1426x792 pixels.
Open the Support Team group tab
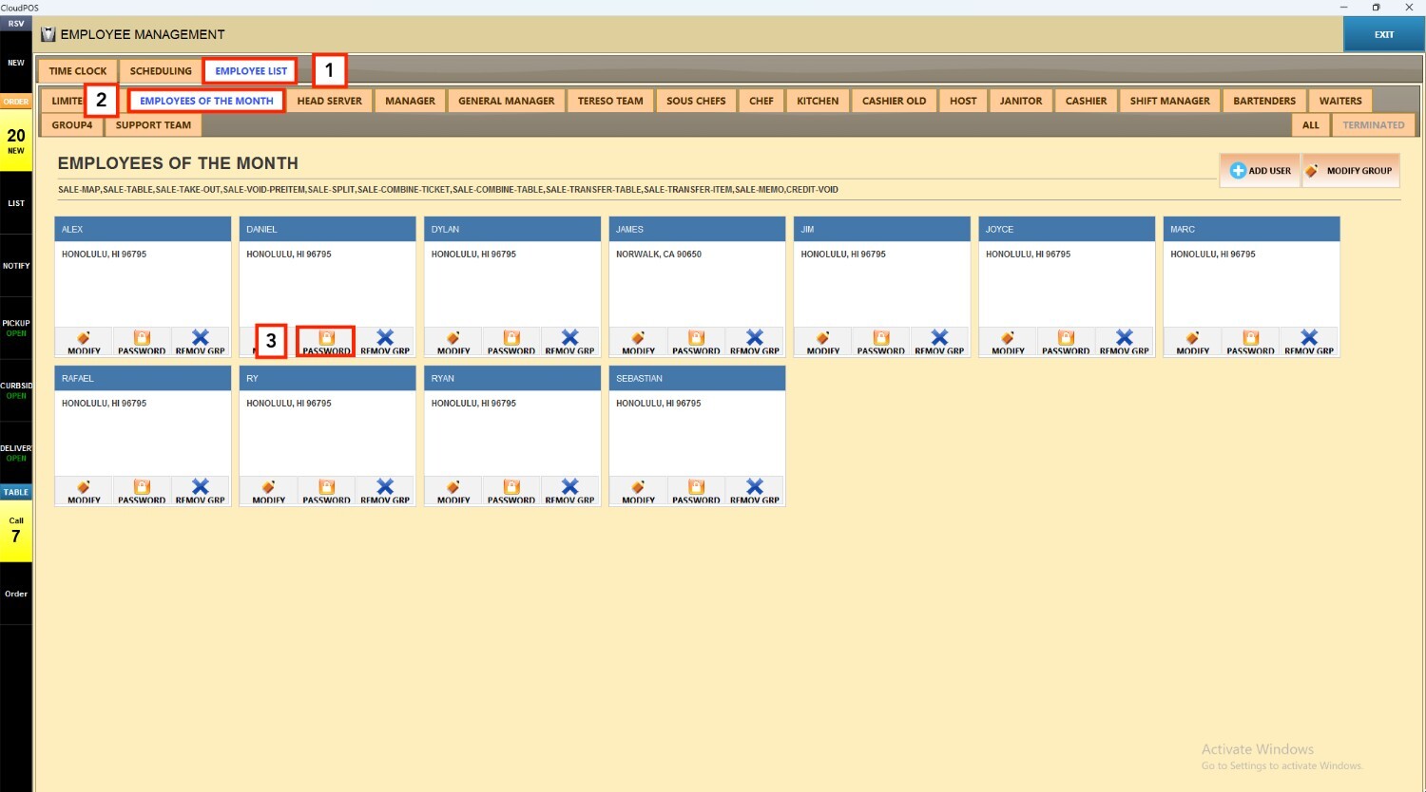153,125
